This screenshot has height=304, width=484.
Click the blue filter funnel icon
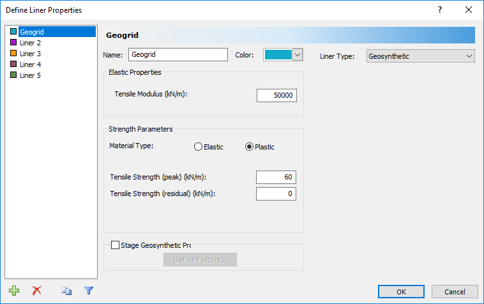(89, 291)
